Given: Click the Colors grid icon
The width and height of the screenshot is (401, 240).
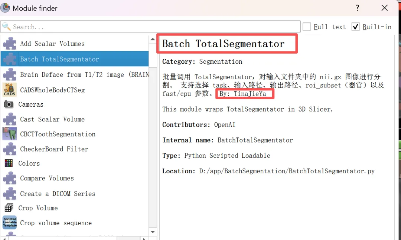Looking at the screenshot, I should click(9, 163).
